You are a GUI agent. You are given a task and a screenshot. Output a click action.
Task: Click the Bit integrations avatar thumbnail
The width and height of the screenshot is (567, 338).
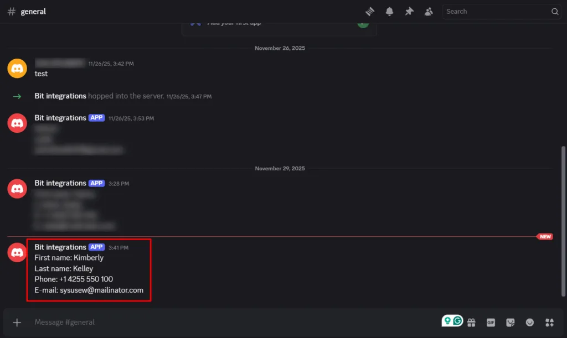17,252
